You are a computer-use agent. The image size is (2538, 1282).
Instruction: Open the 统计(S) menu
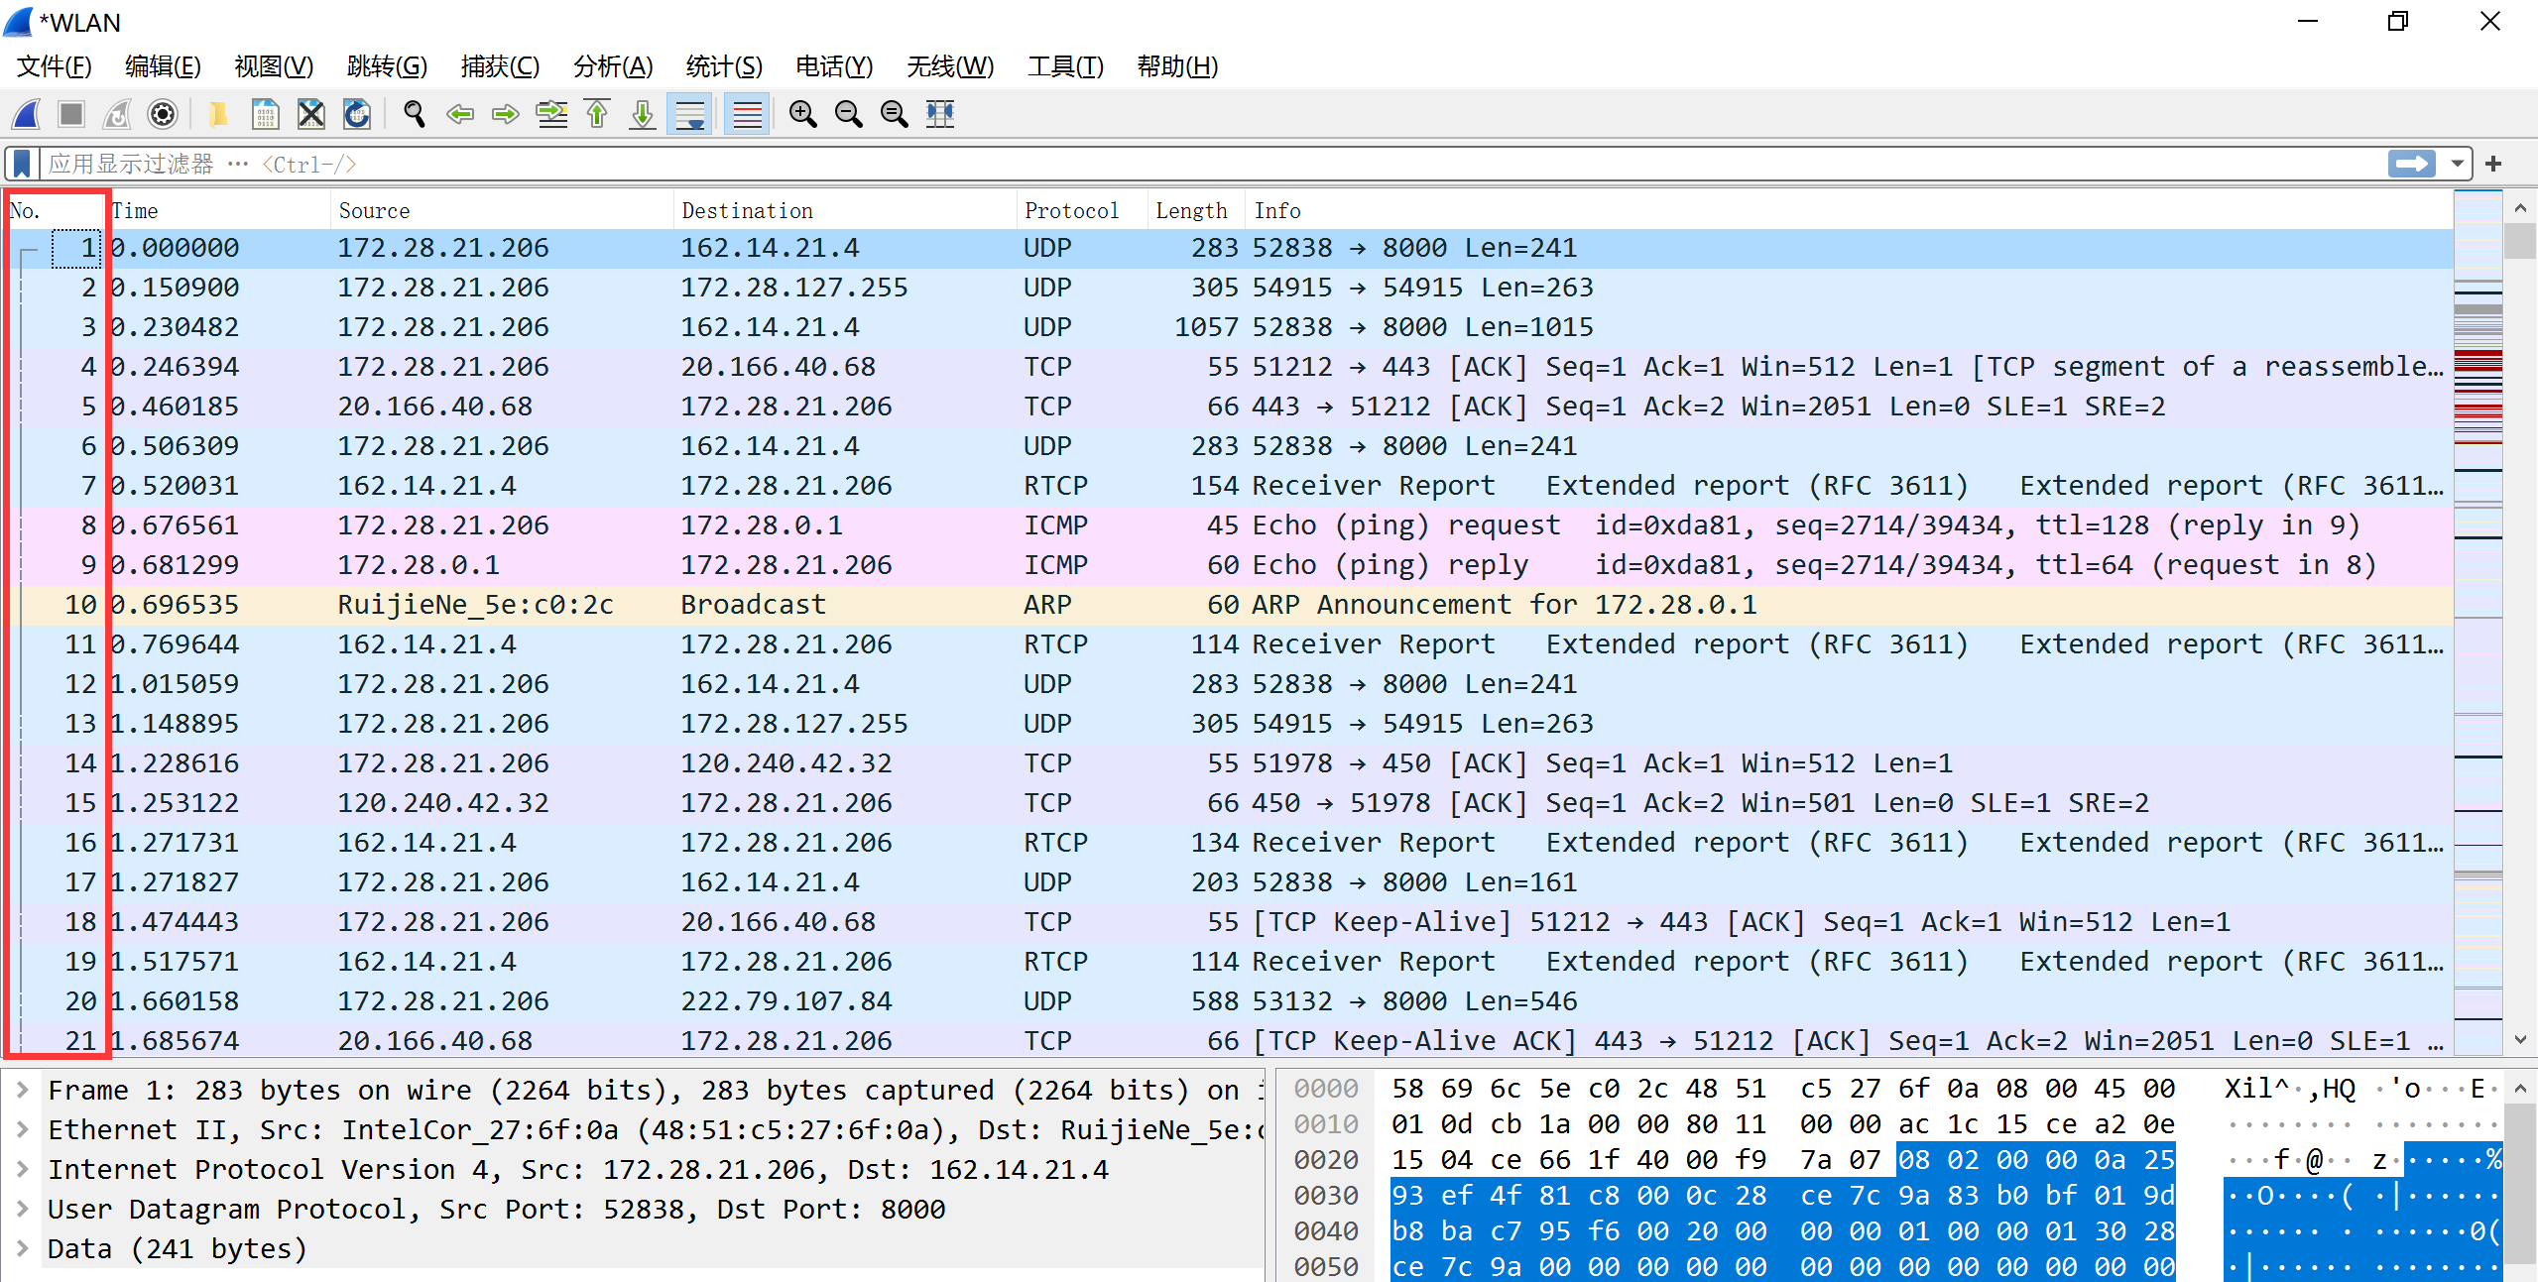point(723,66)
